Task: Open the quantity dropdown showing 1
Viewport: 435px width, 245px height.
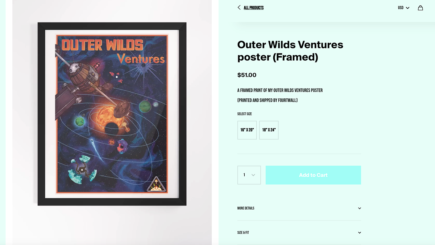Action: tap(249, 175)
